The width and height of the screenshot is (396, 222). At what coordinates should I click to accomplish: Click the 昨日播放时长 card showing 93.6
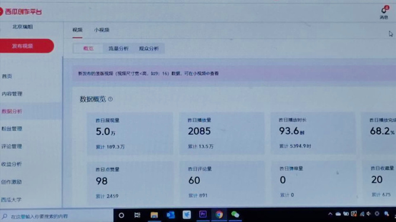pos(313,133)
